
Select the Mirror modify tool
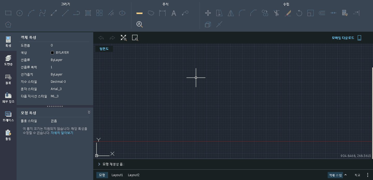click(x=231, y=13)
